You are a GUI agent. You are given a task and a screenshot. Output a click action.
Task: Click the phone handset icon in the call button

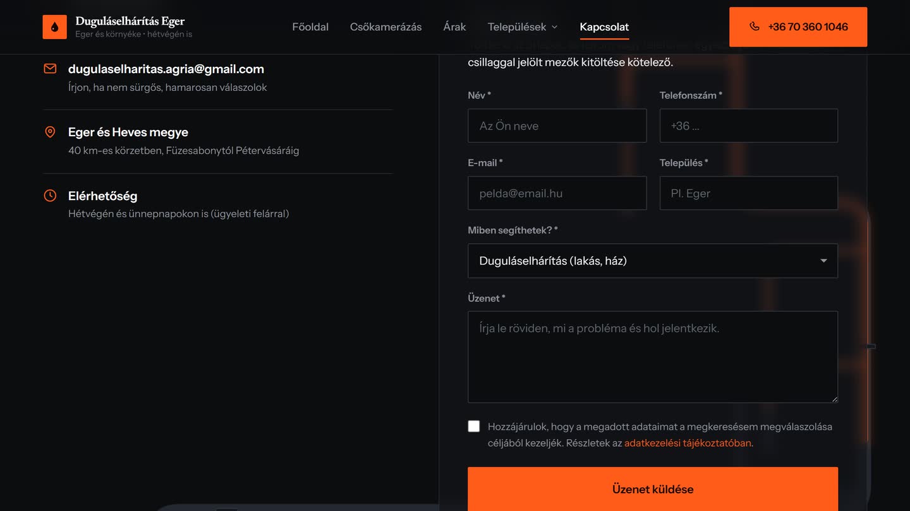point(754,26)
